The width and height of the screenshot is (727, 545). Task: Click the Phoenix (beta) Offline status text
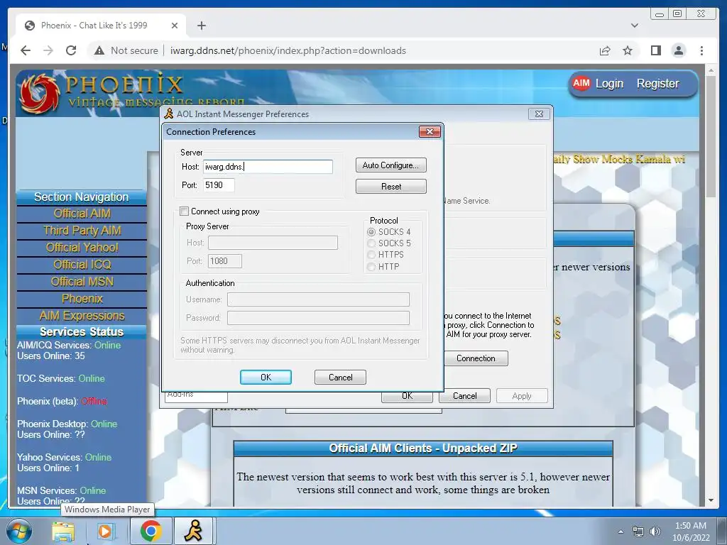click(62, 402)
